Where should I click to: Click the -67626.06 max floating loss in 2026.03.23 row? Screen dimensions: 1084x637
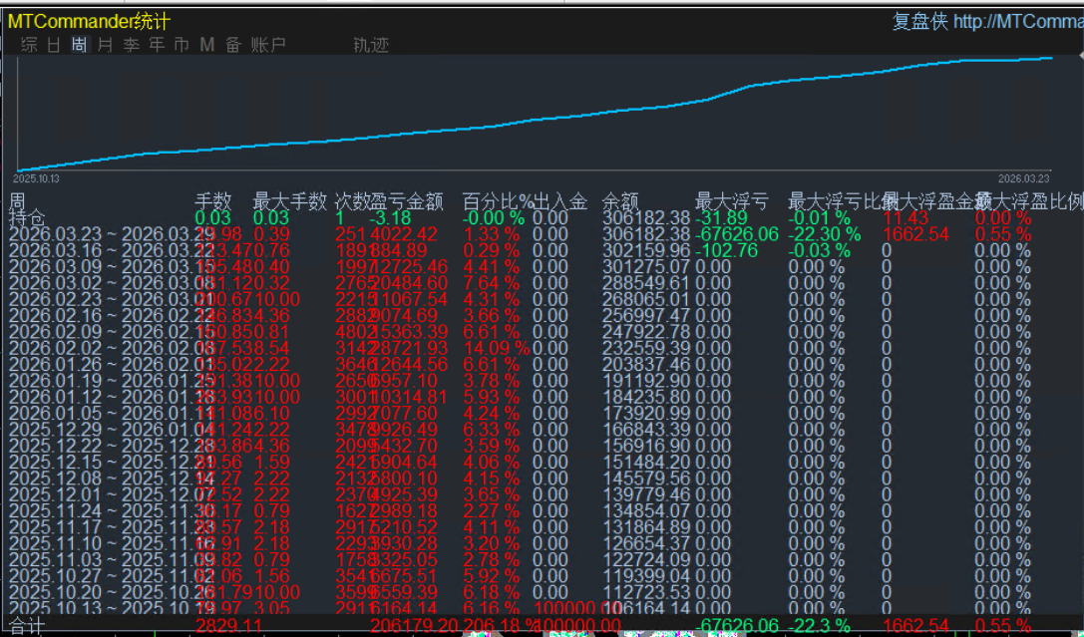(x=736, y=234)
